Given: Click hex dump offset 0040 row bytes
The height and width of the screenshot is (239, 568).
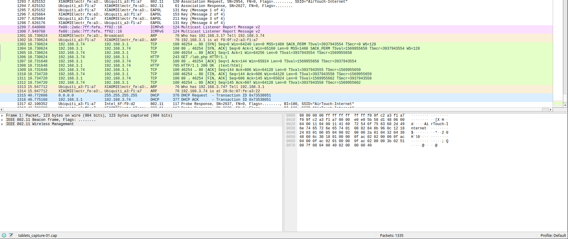Looking at the screenshot, I should (x=352, y=133).
